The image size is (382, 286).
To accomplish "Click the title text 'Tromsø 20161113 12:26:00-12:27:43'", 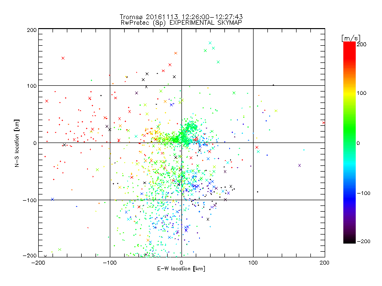I will click(x=181, y=17).
